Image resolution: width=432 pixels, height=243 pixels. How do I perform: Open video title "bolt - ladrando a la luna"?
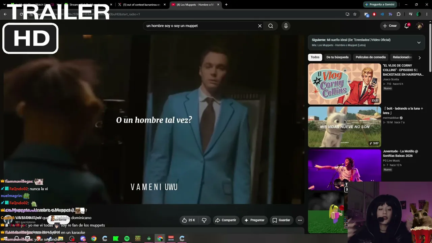403,111
